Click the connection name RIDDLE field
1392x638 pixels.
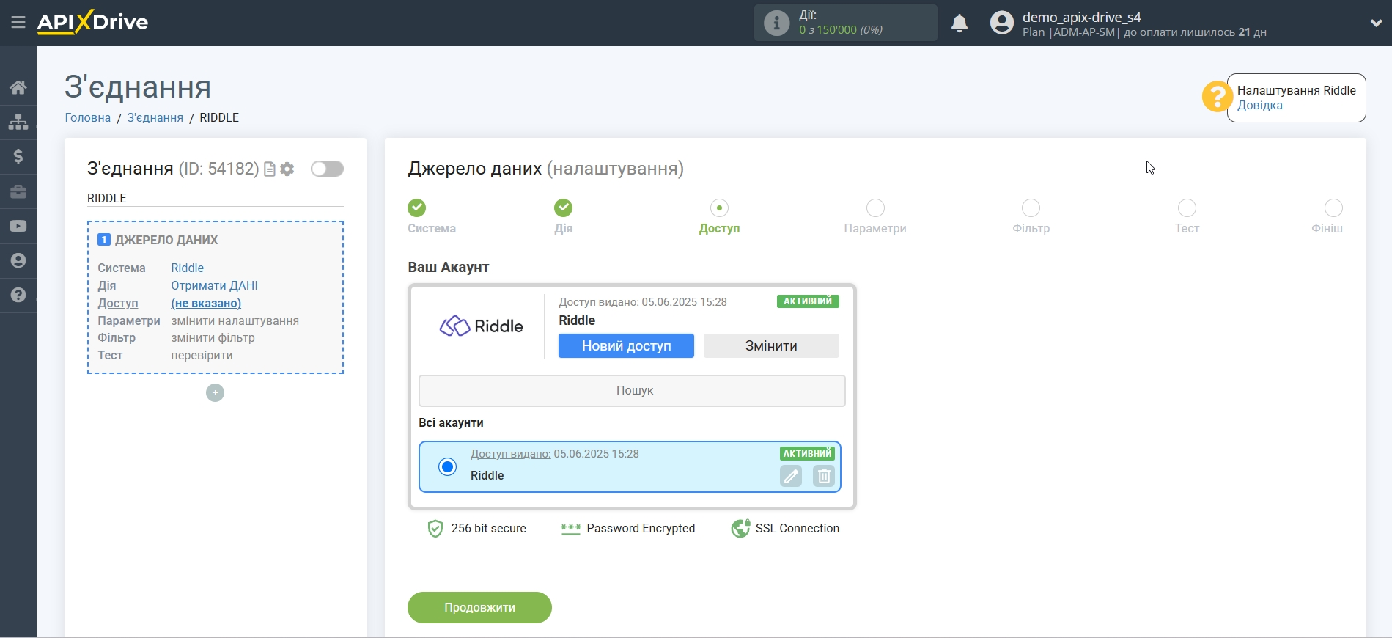pos(215,198)
